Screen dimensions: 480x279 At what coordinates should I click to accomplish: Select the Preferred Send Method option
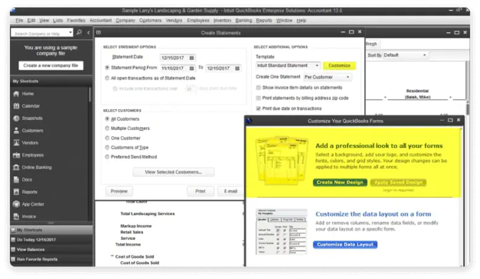tap(107, 157)
